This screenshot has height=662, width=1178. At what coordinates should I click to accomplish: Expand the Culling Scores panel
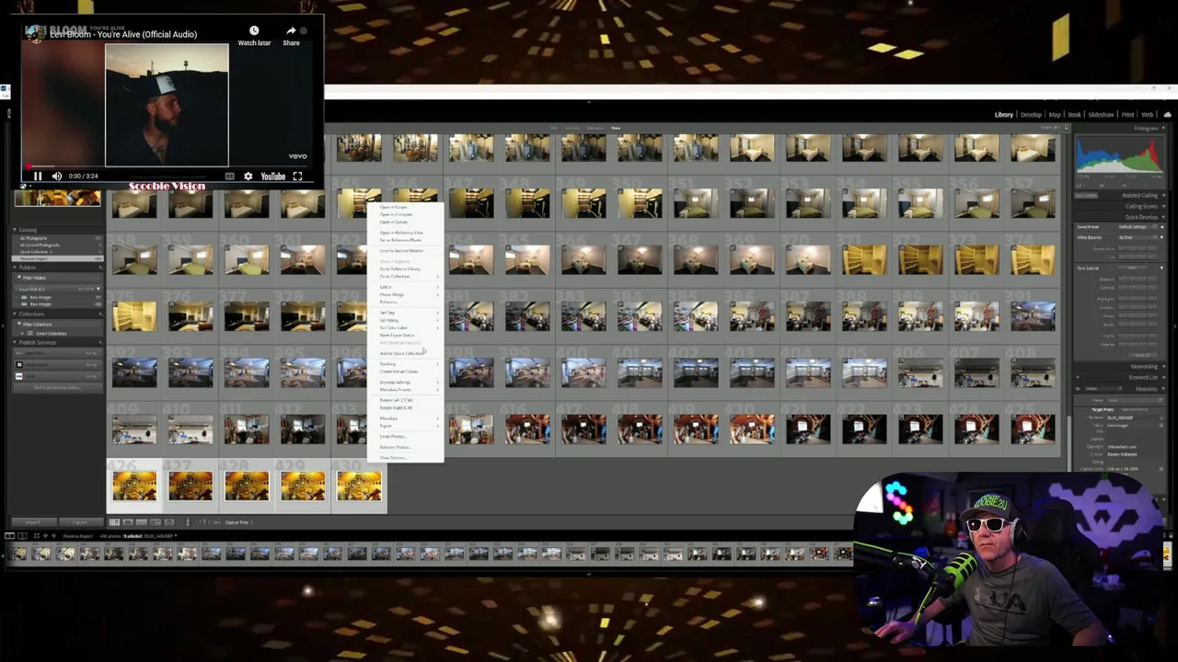pyautogui.click(x=1163, y=207)
